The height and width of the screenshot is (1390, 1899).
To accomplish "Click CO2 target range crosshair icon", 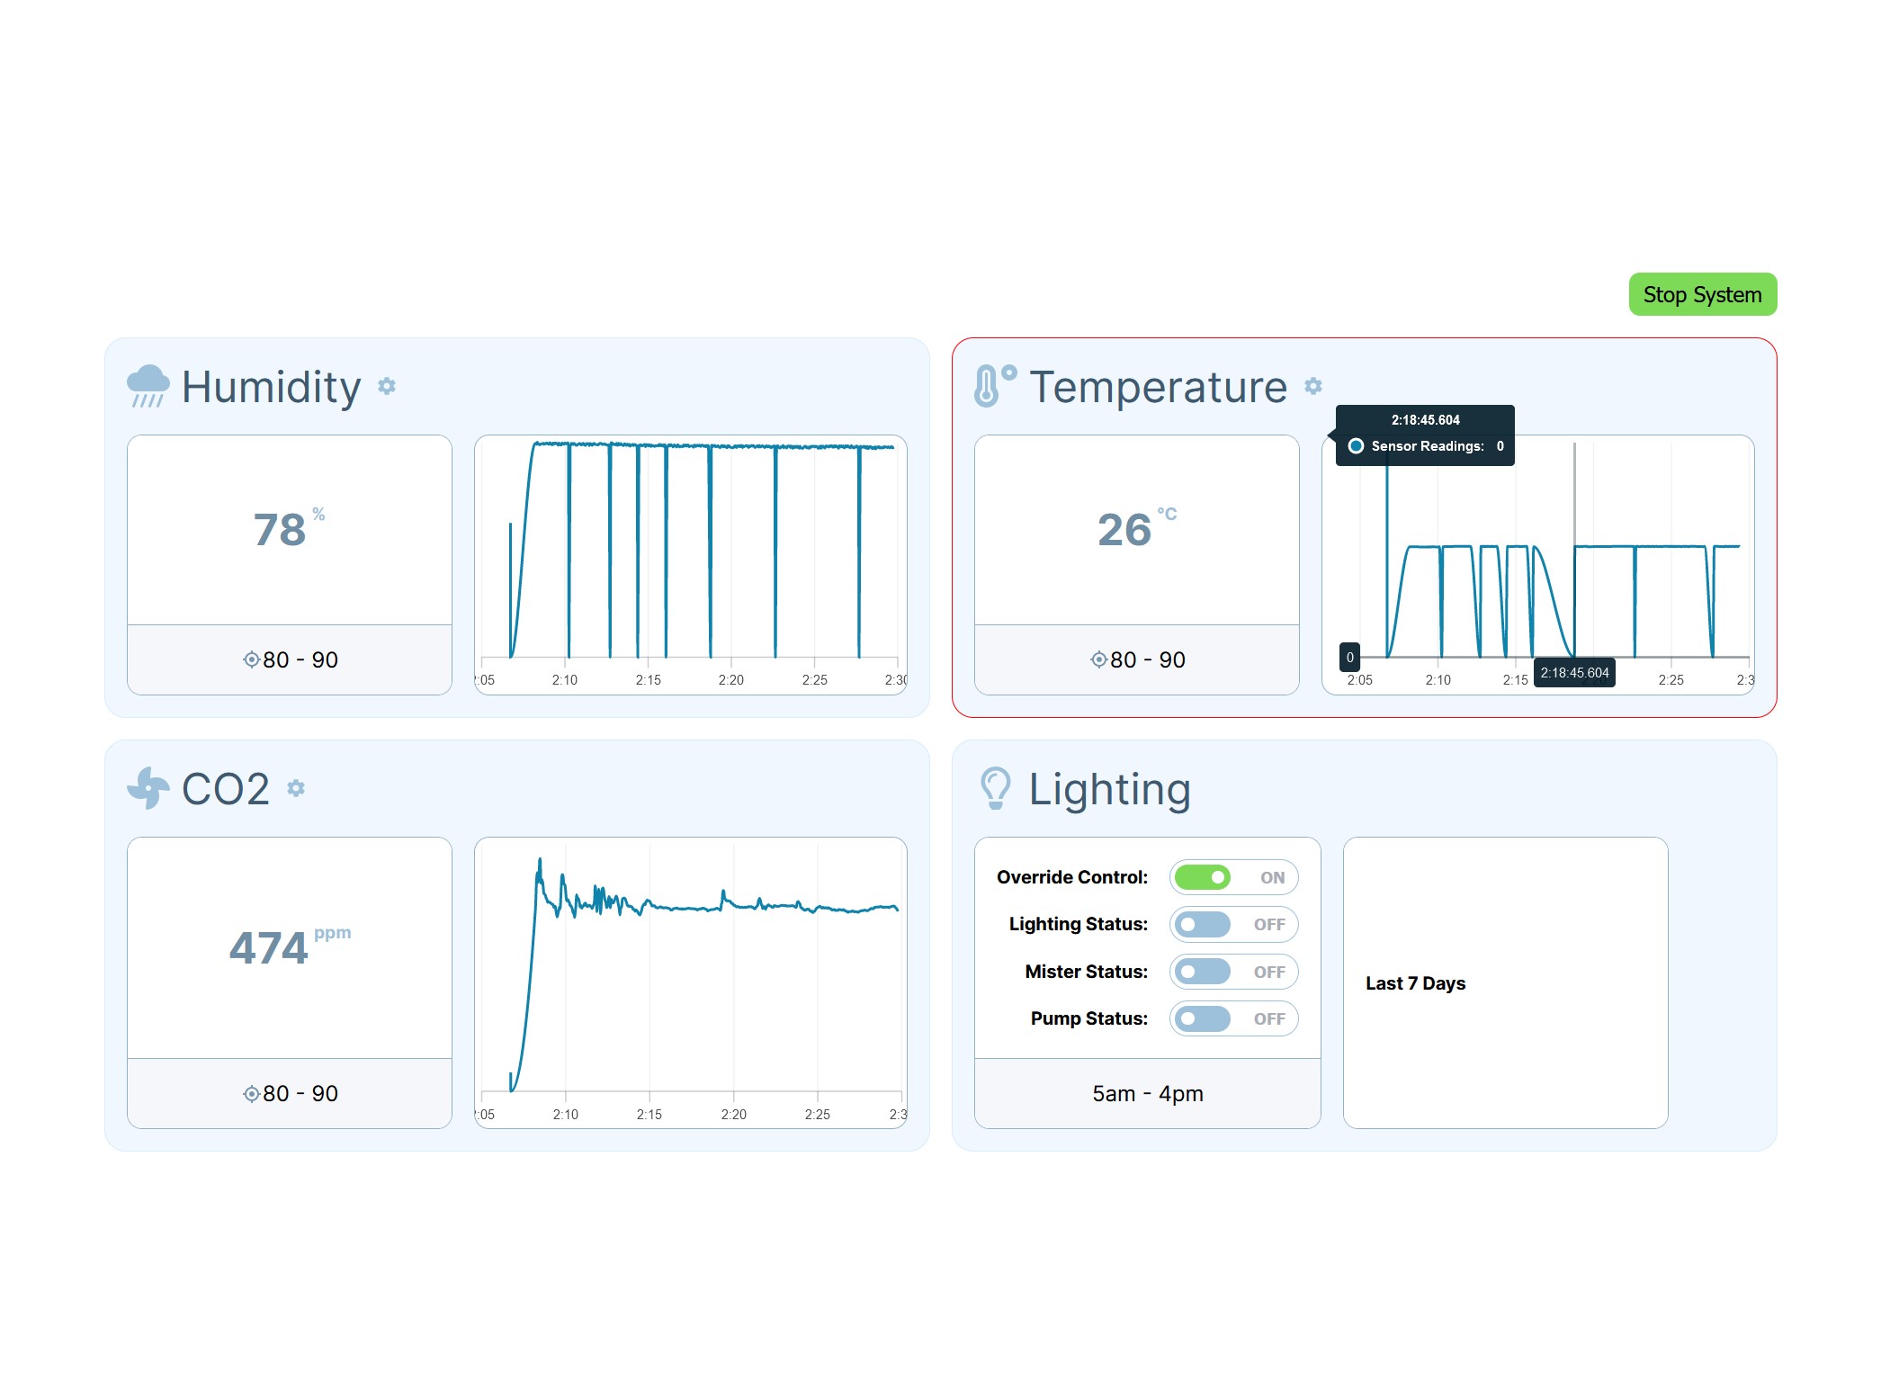I will [251, 1093].
